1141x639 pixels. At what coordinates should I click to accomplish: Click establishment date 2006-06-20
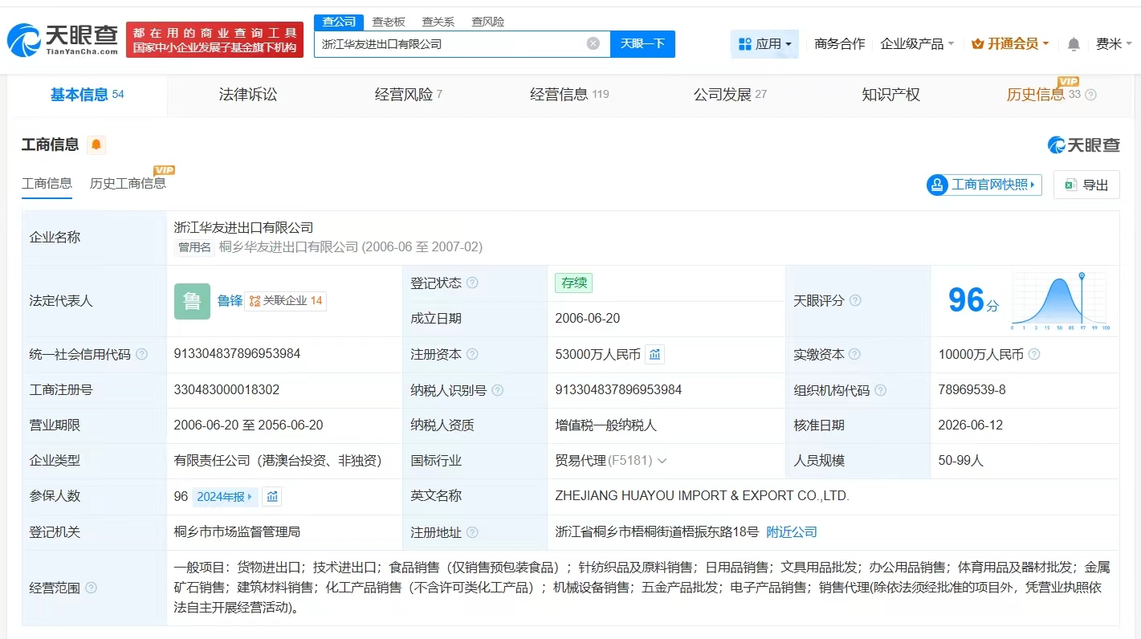tap(588, 319)
